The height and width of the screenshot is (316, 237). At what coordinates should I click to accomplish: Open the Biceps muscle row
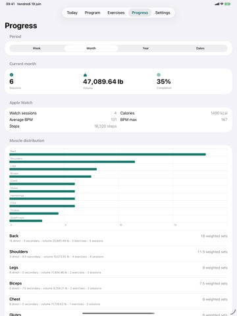click(118, 286)
